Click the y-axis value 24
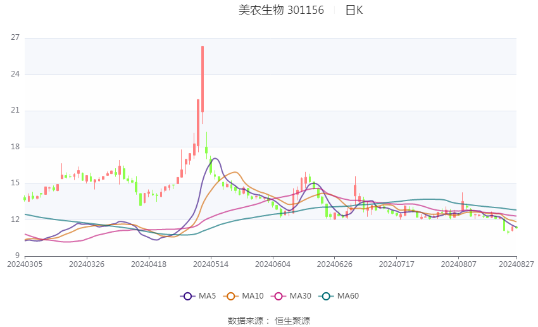Screen dimensions: 538x327 (x=15, y=74)
